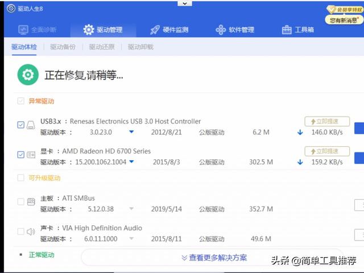Click the blue progress button in USB3.x row
This screenshot has height=273, width=364.
tap(359, 128)
